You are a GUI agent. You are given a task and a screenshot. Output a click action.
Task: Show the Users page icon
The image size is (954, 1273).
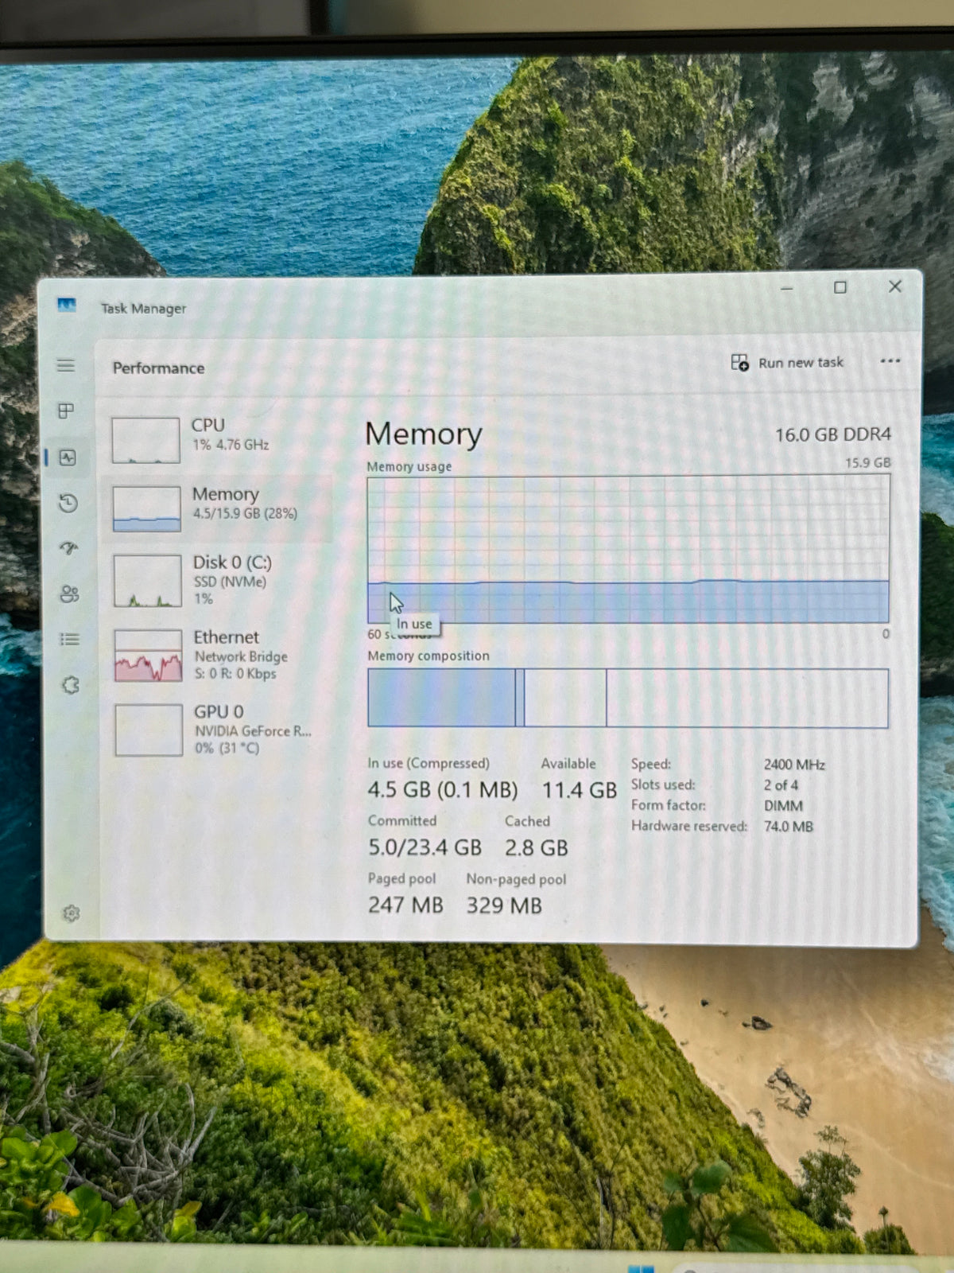[70, 594]
